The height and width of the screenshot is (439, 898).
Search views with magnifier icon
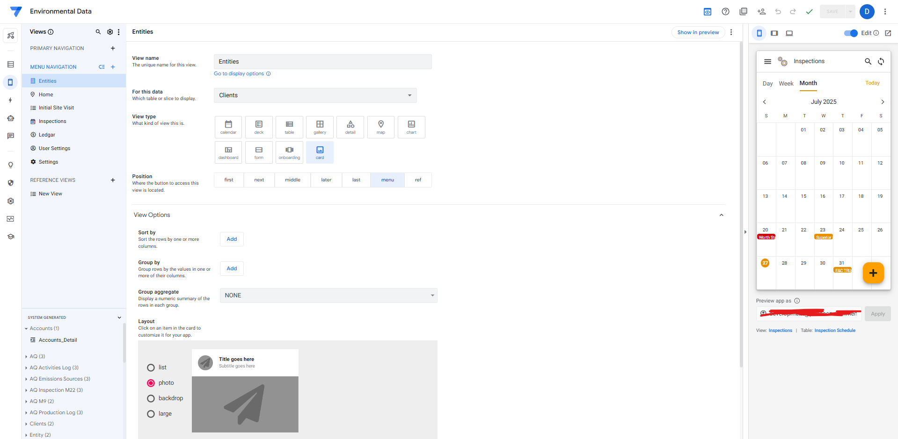coord(98,32)
